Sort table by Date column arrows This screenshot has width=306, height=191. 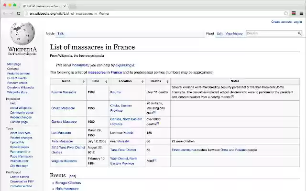pyautogui.click(x=106, y=82)
